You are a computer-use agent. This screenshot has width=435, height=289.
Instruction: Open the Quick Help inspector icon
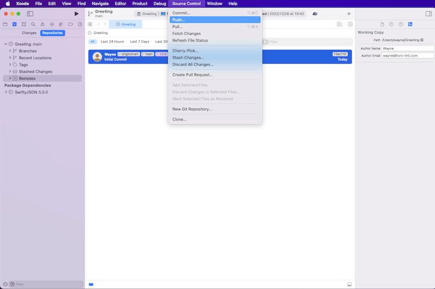pos(401,24)
